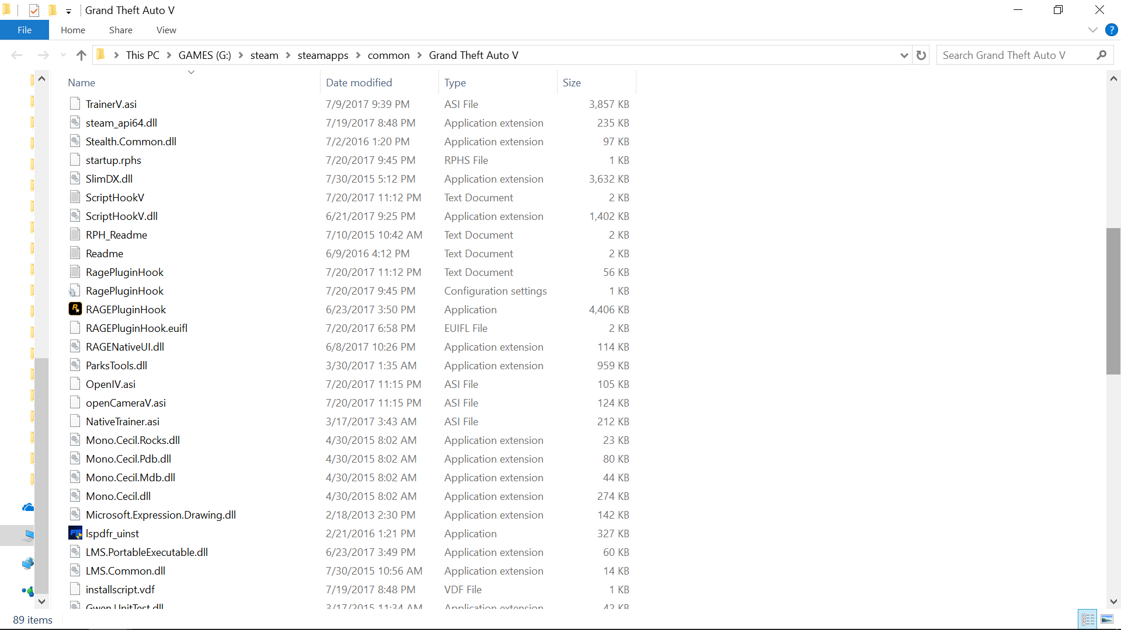The image size is (1121, 630).
Task: Navigate to the common breadcrumb folder
Action: point(388,55)
